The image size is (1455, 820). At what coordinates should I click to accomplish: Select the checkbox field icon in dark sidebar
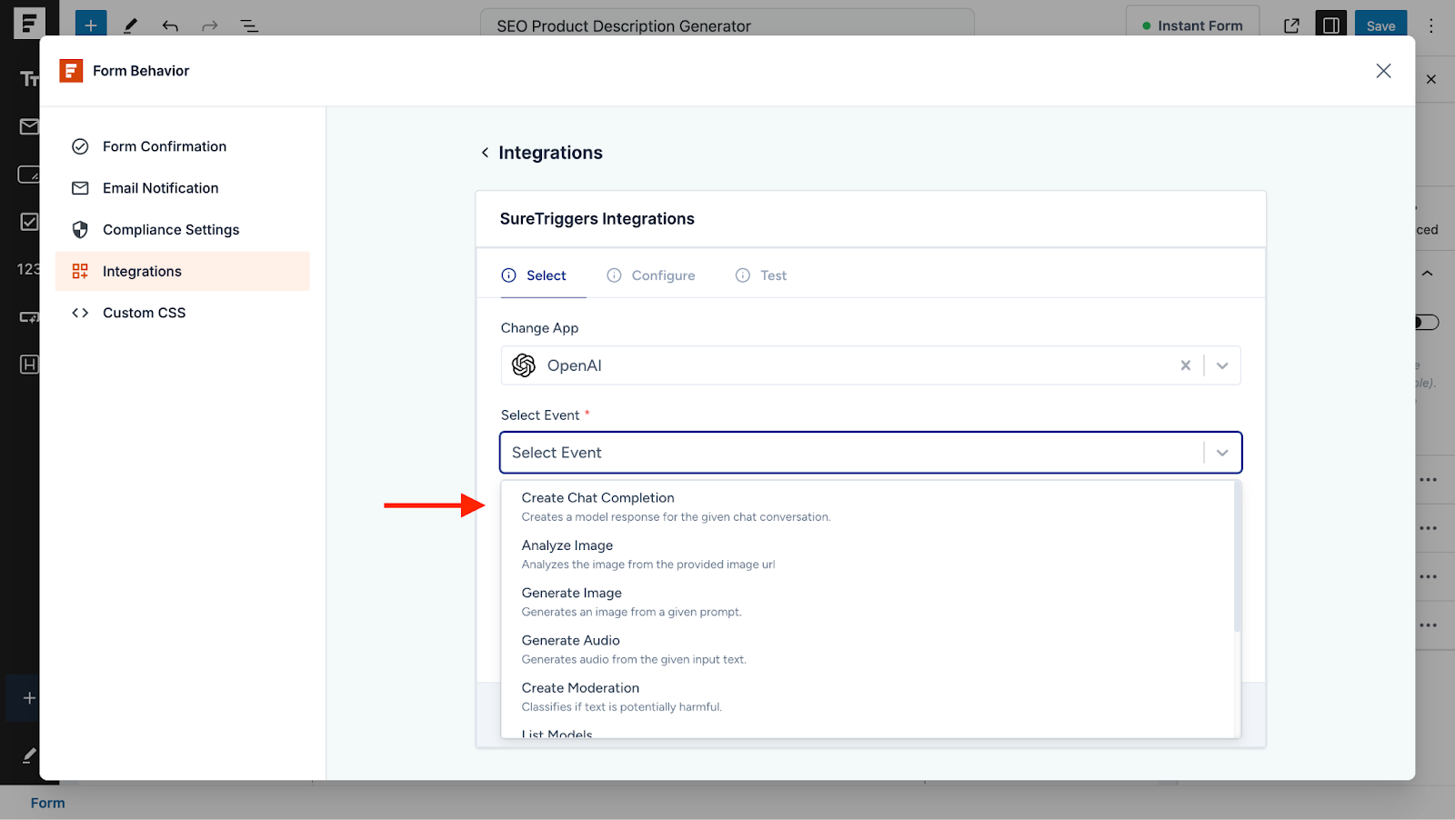click(29, 221)
